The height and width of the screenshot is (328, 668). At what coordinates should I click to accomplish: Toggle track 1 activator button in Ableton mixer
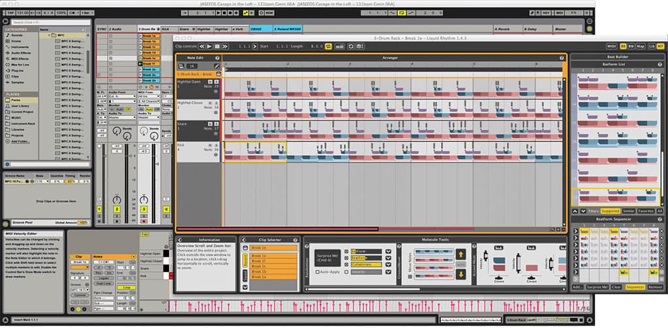(x=99, y=209)
